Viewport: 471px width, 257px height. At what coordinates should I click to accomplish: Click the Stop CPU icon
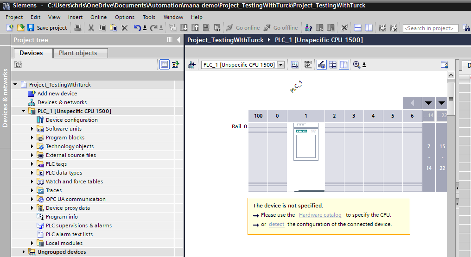(x=331, y=28)
